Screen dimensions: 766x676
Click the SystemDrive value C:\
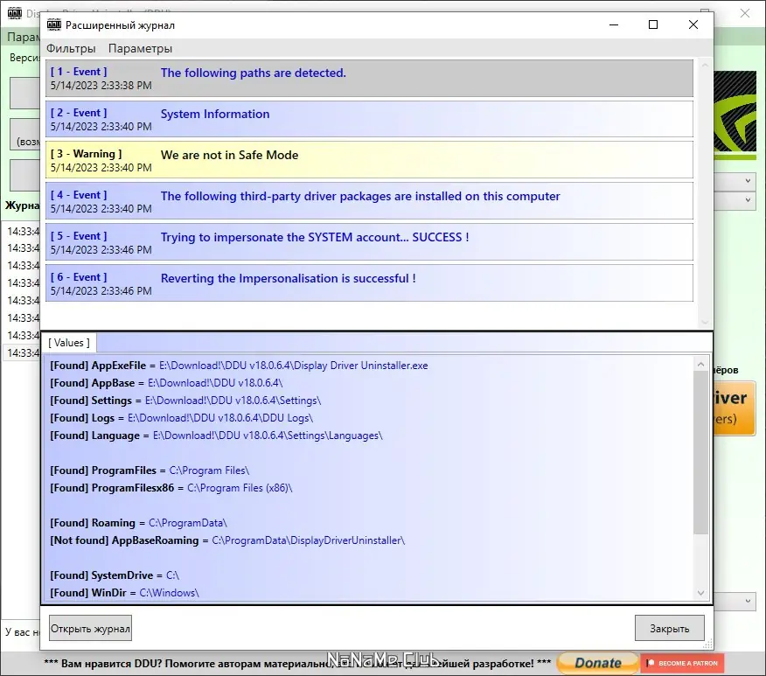(172, 575)
